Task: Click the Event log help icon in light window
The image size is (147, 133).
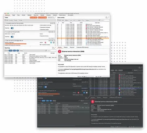Action: tap(53, 48)
